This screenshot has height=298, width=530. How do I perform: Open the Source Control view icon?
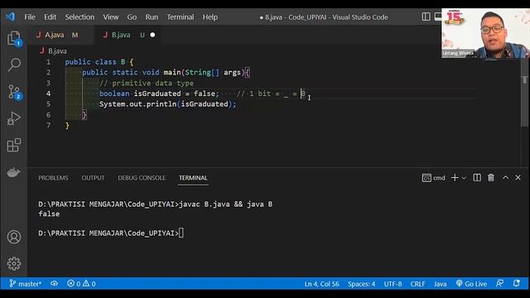14,92
